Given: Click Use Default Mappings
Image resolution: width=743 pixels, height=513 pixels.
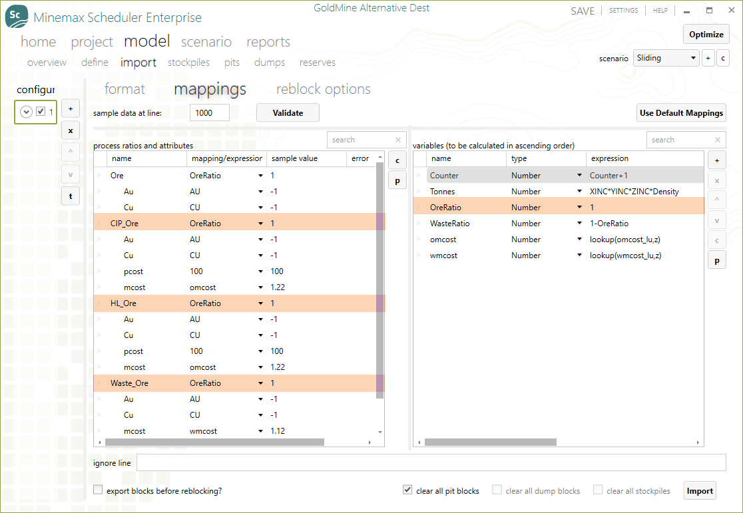Looking at the screenshot, I should pos(681,112).
